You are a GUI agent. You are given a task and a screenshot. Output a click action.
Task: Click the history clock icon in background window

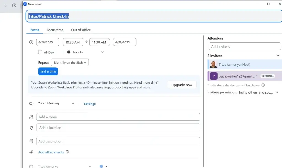point(14,5)
